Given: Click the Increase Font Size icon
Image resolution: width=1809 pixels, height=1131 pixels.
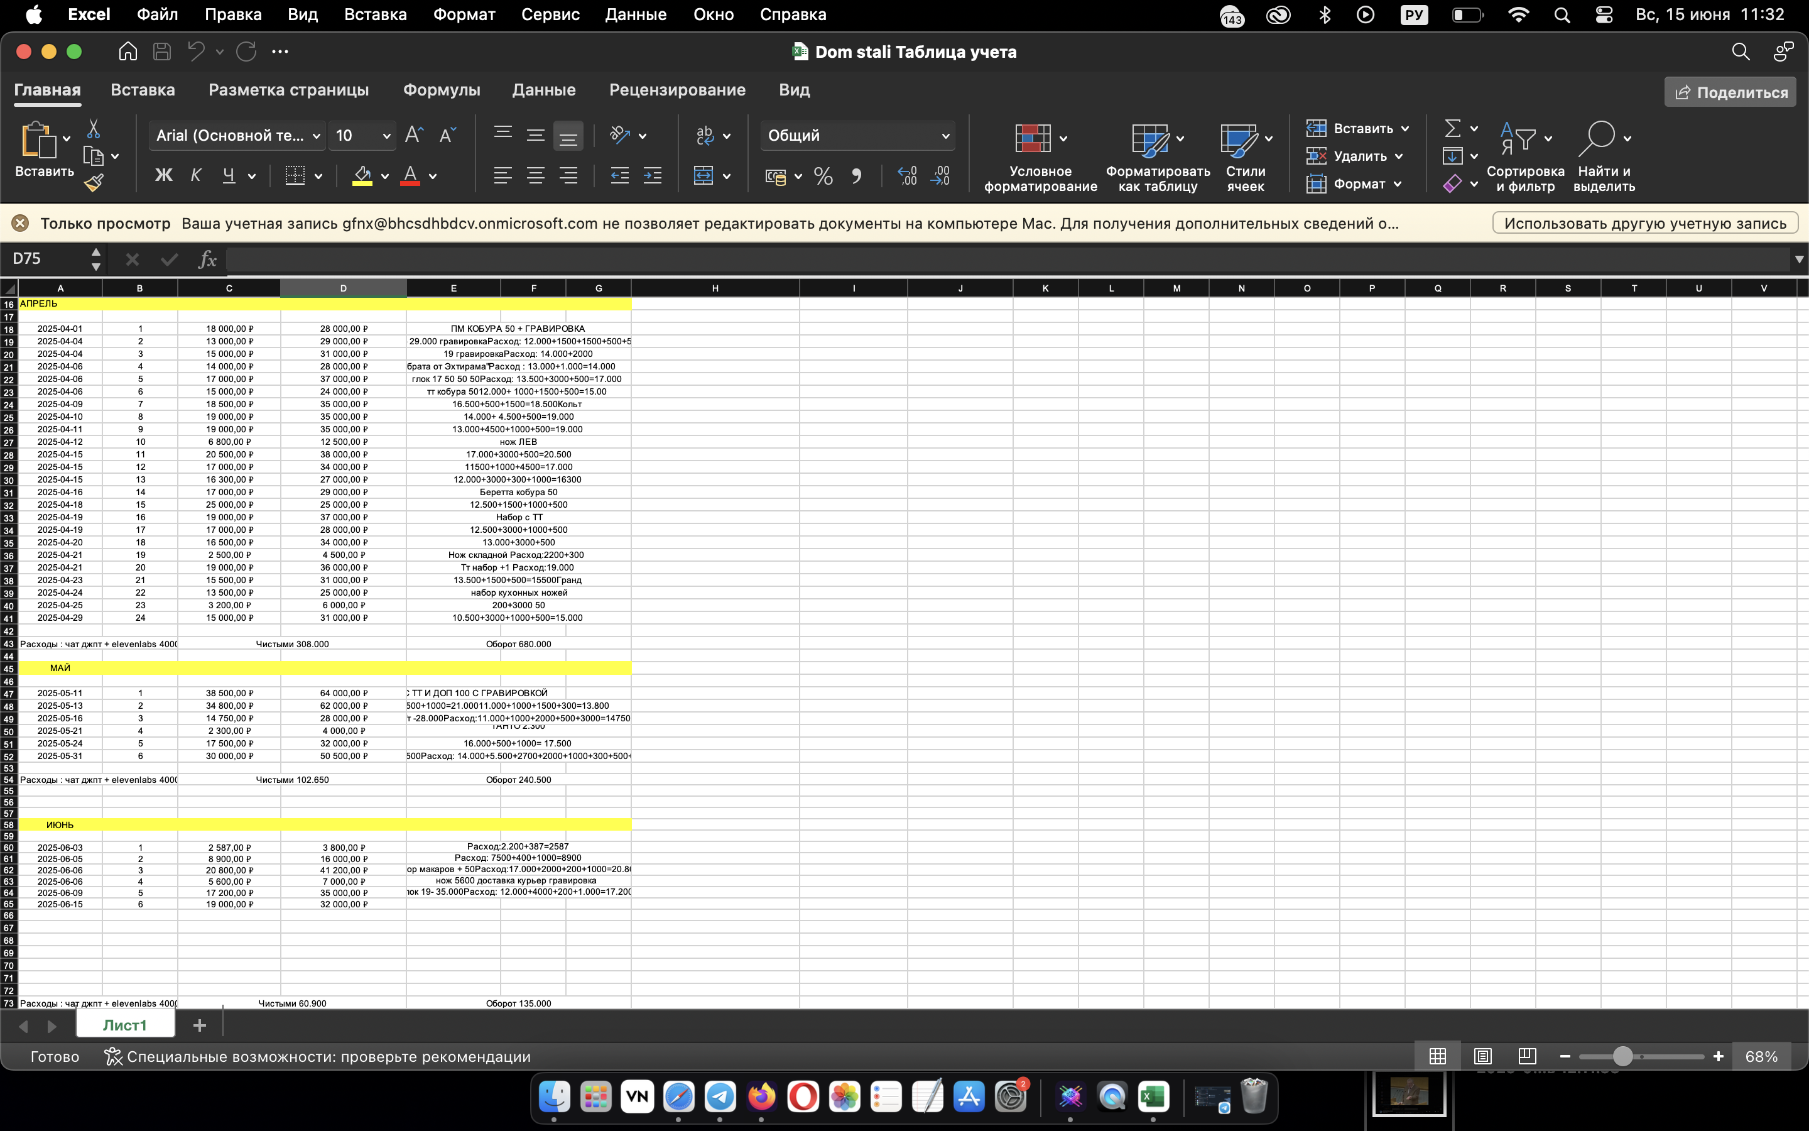Looking at the screenshot, I should coord(413,135).
